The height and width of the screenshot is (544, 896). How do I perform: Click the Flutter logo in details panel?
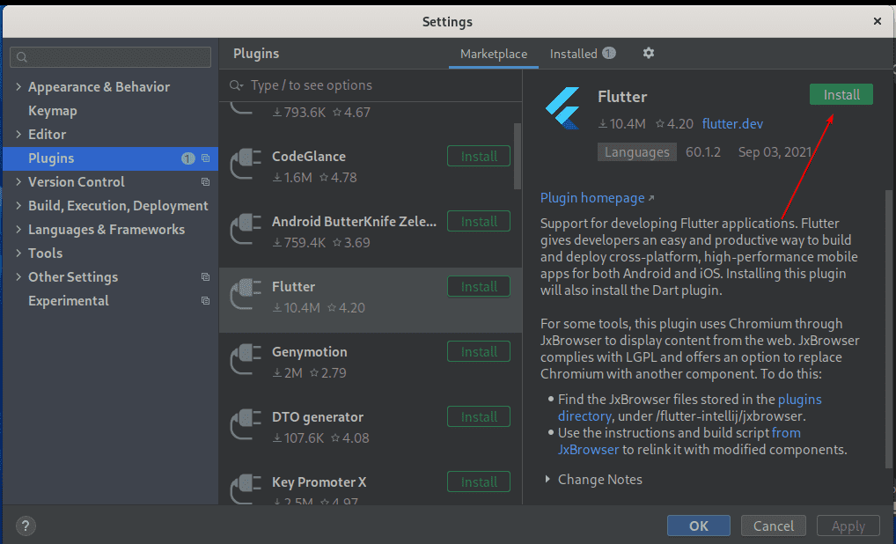[x=562, y=105]
